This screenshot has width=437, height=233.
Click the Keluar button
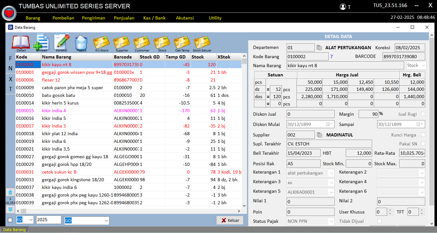tap(230, 220)
